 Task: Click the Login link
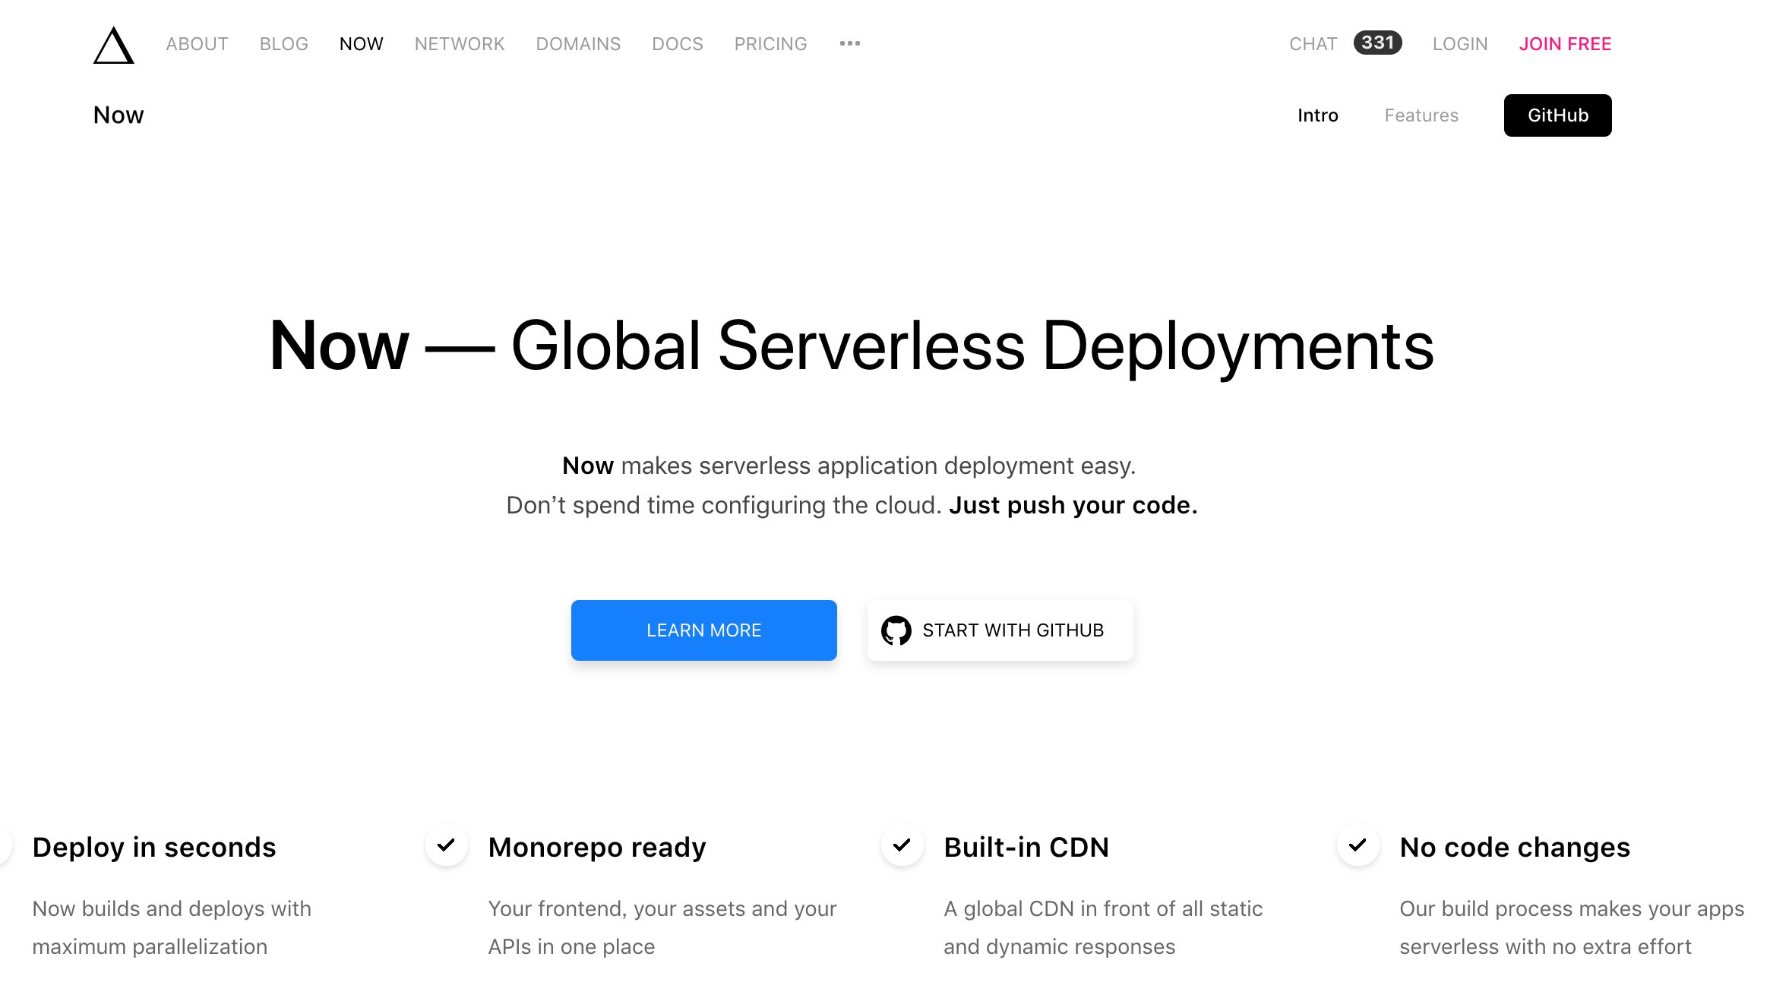click(1459, 44)
